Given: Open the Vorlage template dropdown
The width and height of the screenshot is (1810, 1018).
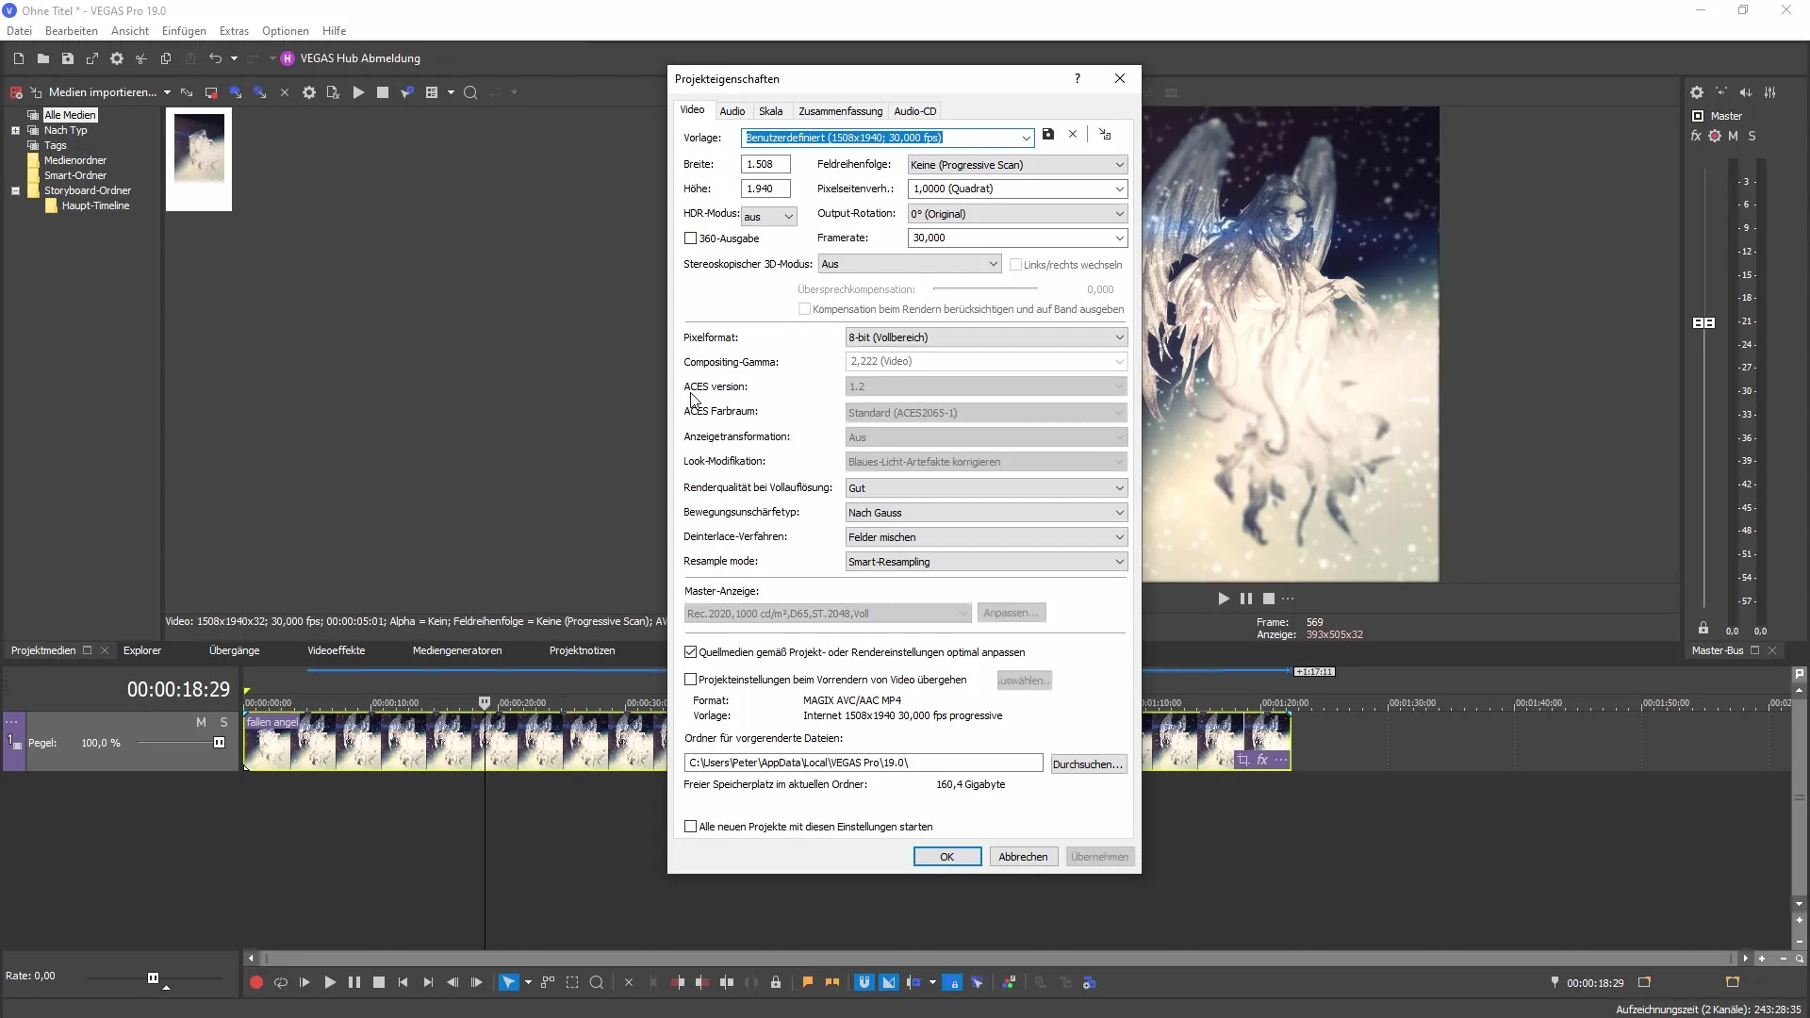Looking at the screenshot, I should coord(1027,138).
